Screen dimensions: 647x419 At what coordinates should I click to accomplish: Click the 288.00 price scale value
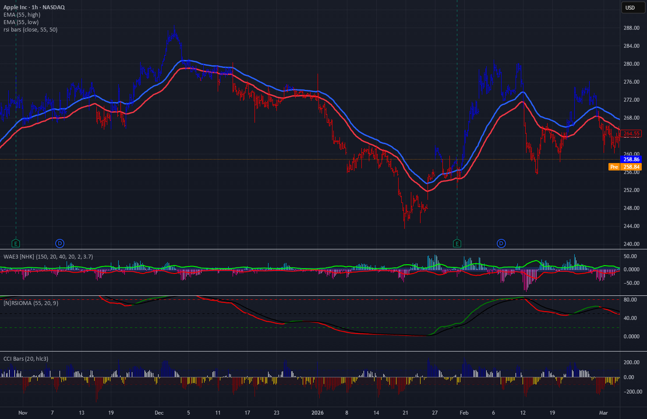(631, 28)
